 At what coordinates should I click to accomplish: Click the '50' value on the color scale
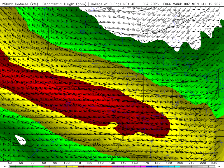tap(10, 163)
